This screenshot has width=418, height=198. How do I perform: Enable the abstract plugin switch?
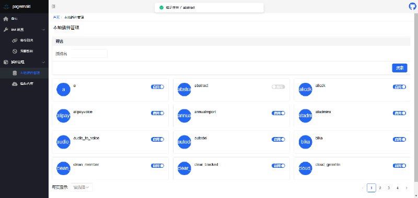point(278,86)
